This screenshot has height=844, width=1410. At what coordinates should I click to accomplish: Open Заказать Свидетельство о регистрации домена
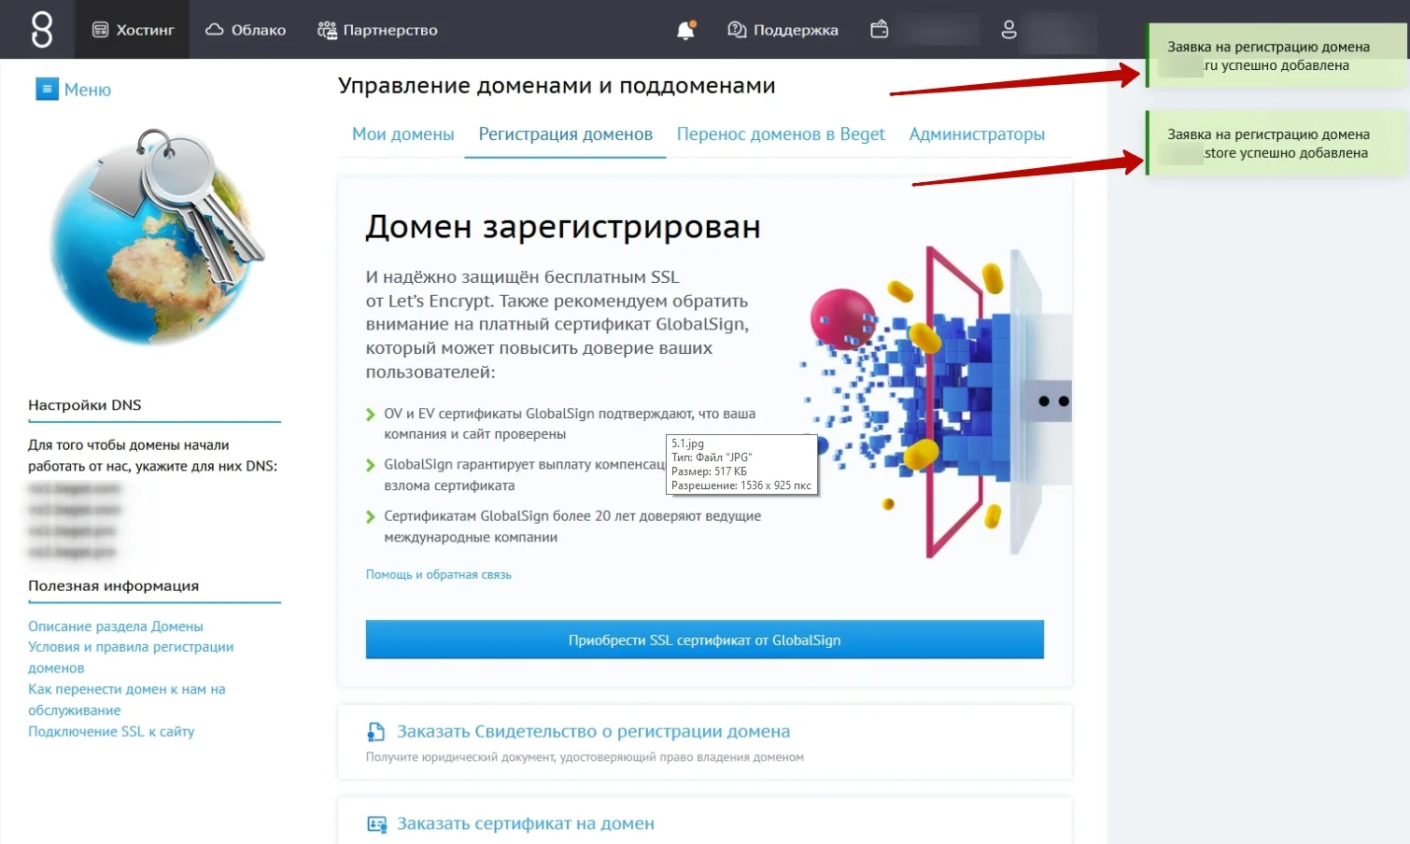pyautogui.click(x=593, y=731)
